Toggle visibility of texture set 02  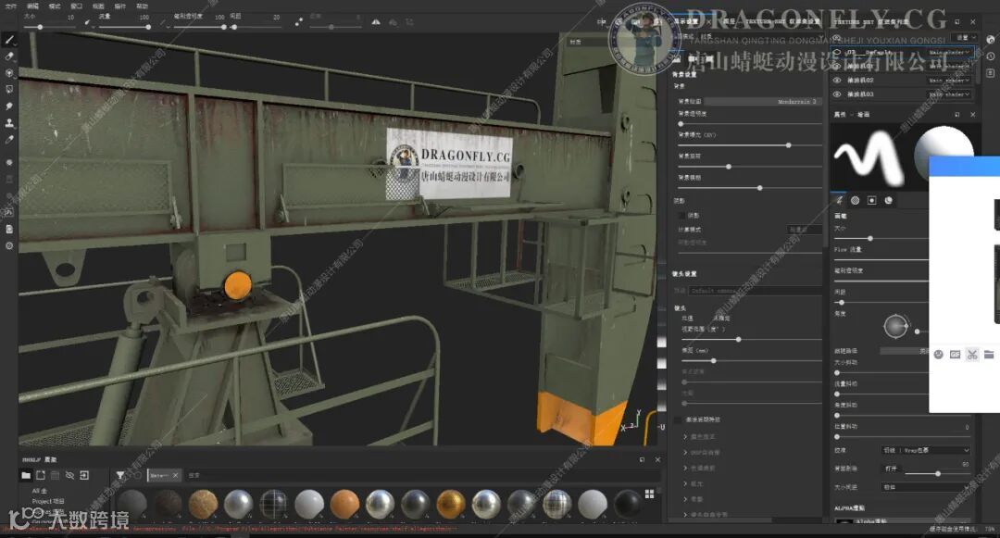click(837, 81)
